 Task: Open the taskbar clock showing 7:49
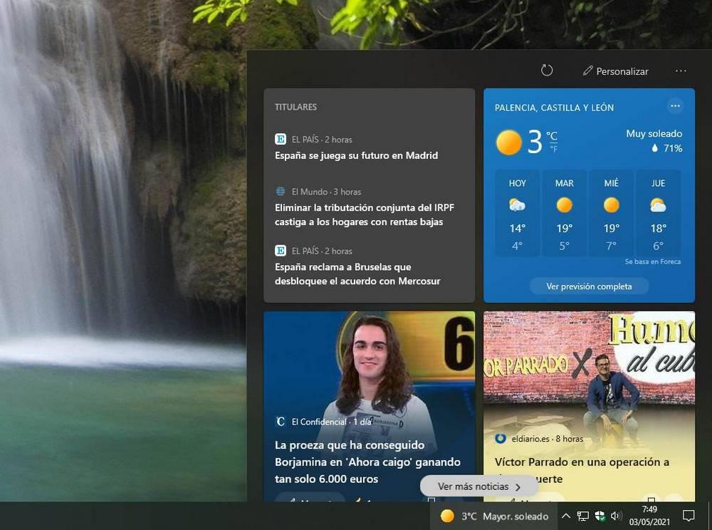[649, 516]
